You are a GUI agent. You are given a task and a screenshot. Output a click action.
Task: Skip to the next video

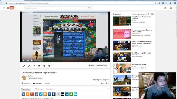(28, 60)
